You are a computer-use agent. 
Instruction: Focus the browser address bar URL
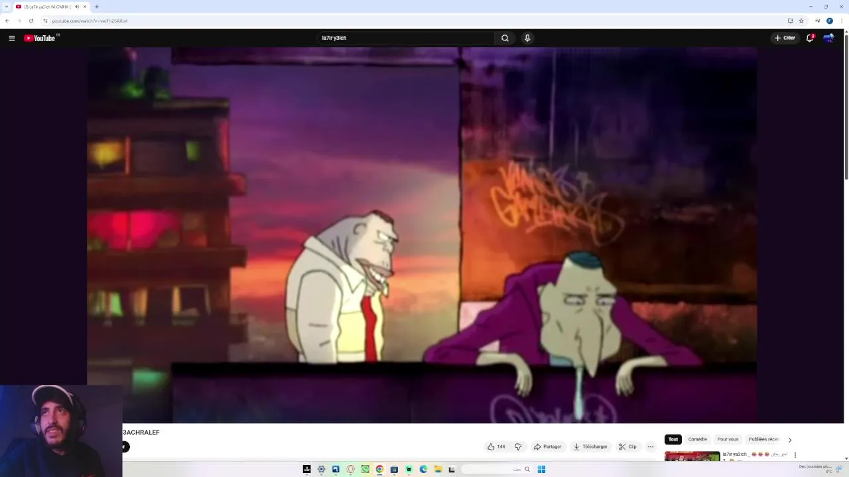[90, 21]
